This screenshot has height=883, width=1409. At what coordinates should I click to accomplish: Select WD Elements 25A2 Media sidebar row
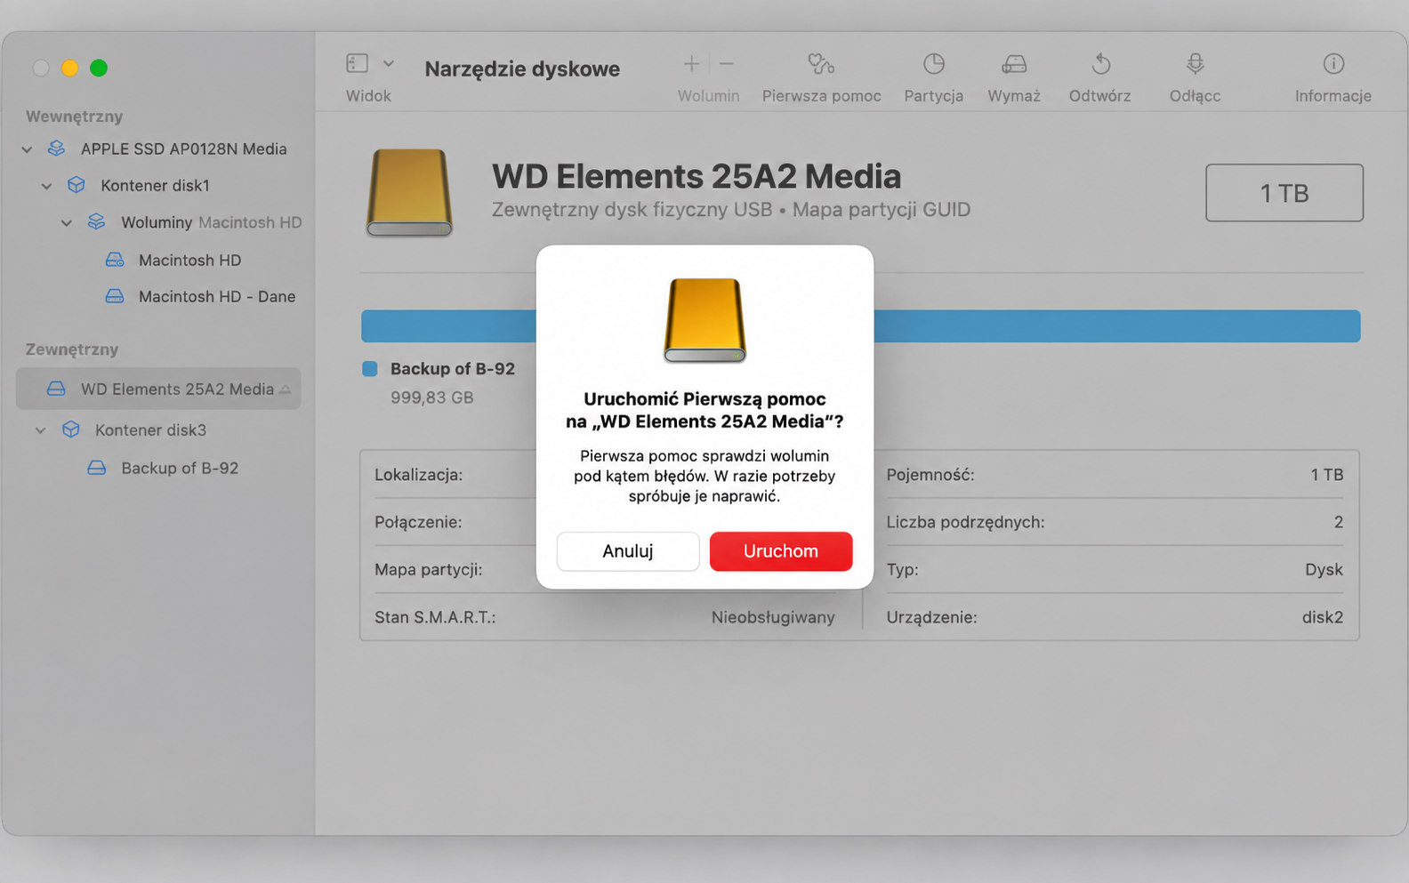tap(158, 389)
